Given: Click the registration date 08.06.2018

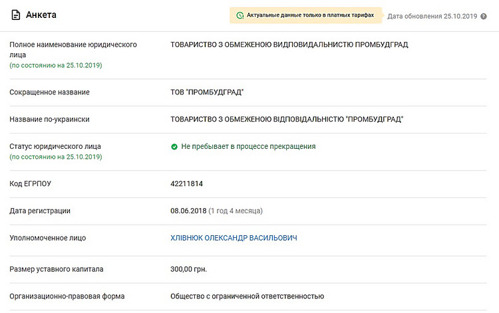Looking at the screenshot, I should click(x=188, y=211).
